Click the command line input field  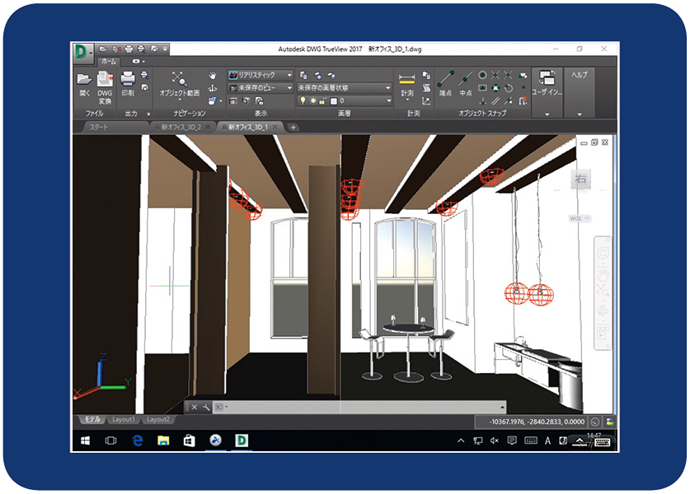(363, 407)
